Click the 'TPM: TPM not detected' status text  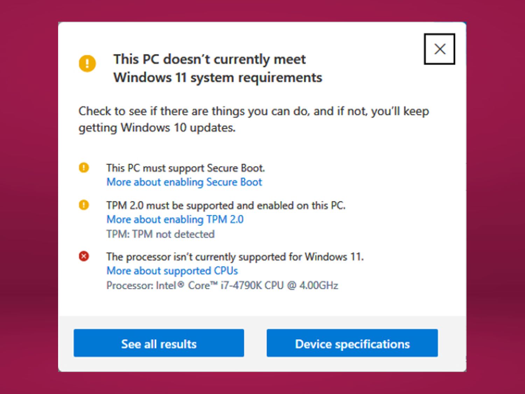tap(160, 234)
